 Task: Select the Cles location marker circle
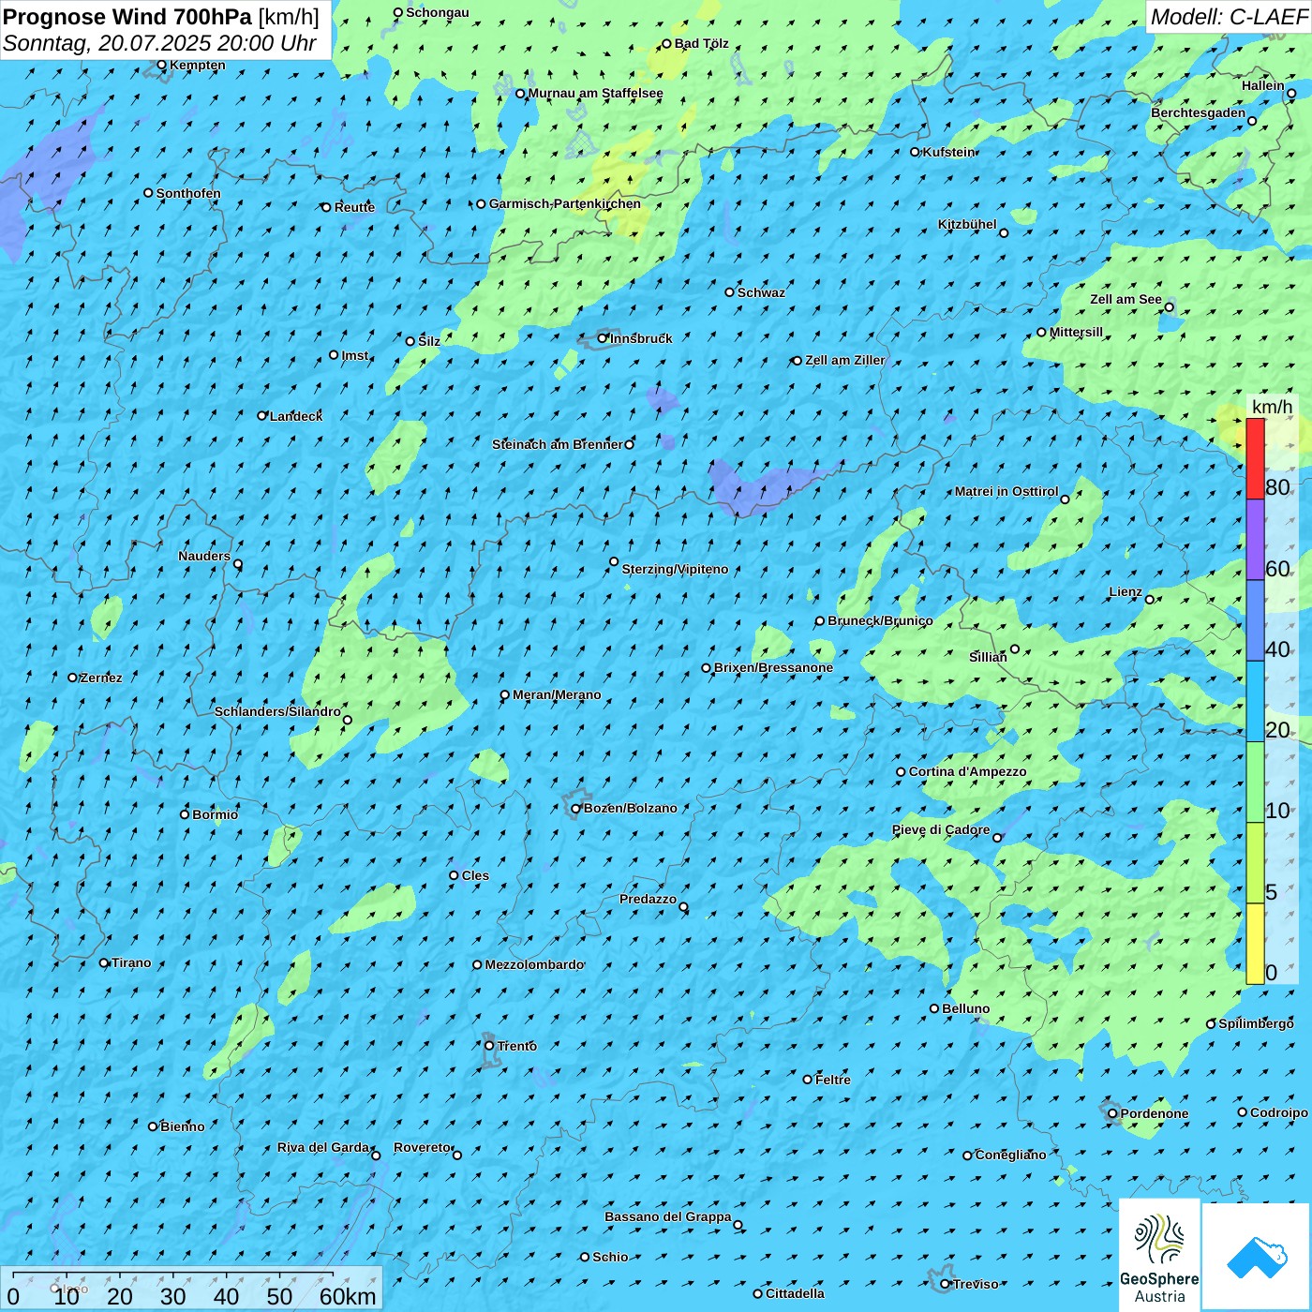[x=455, y=875]
